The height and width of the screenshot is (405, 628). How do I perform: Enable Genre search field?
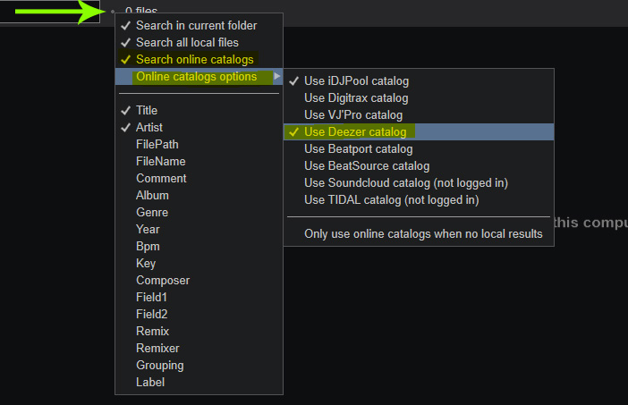click(199, 212)
